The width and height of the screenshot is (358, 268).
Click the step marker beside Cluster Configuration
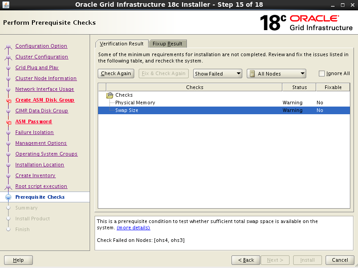[x=9, y=57]
